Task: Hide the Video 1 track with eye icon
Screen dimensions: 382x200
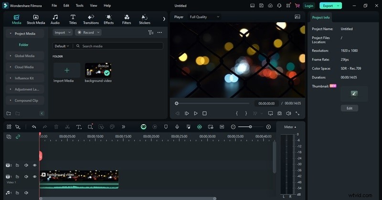Action: click(34, 177)
